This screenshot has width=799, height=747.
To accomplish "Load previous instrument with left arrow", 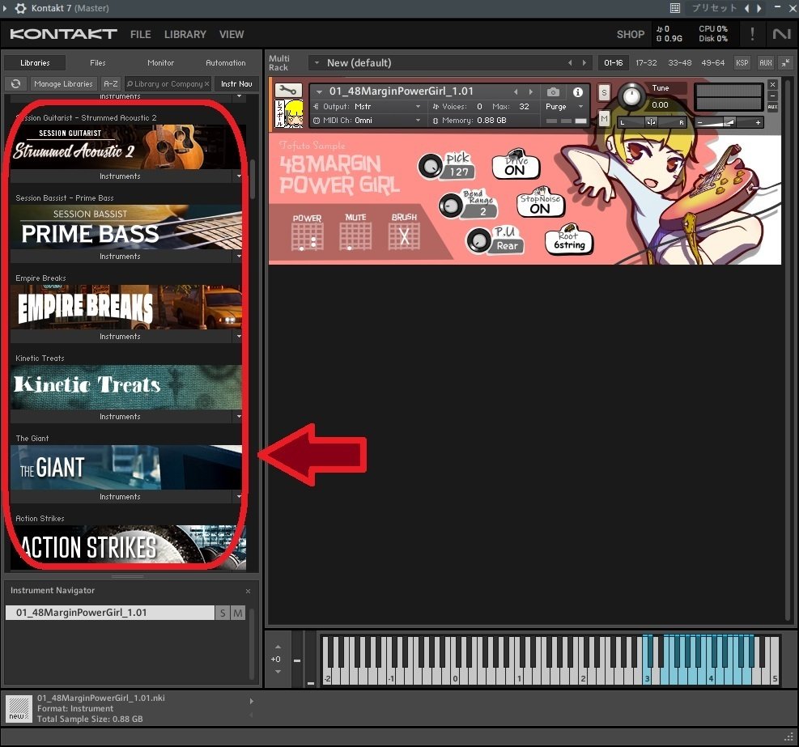I will [516, 91].
